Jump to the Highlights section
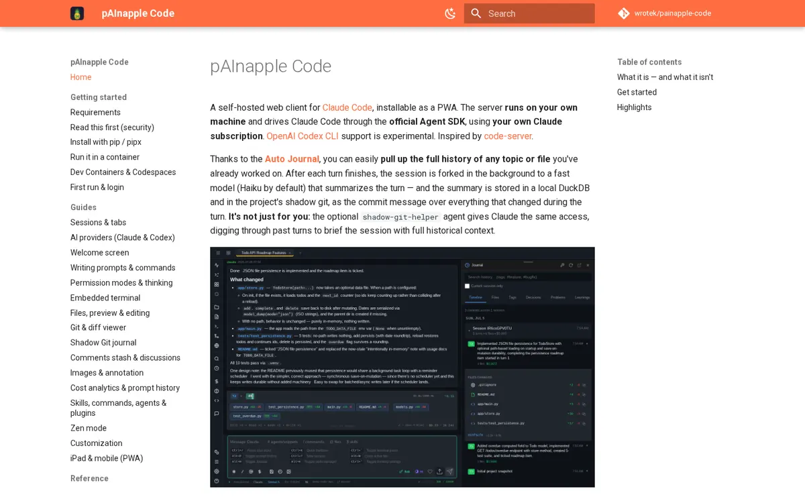 click(x=634, y=107)
